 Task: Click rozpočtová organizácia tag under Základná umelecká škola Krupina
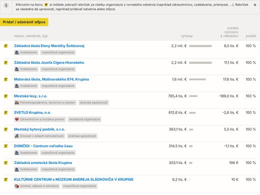pyautogui.click(x=58, y=169)
